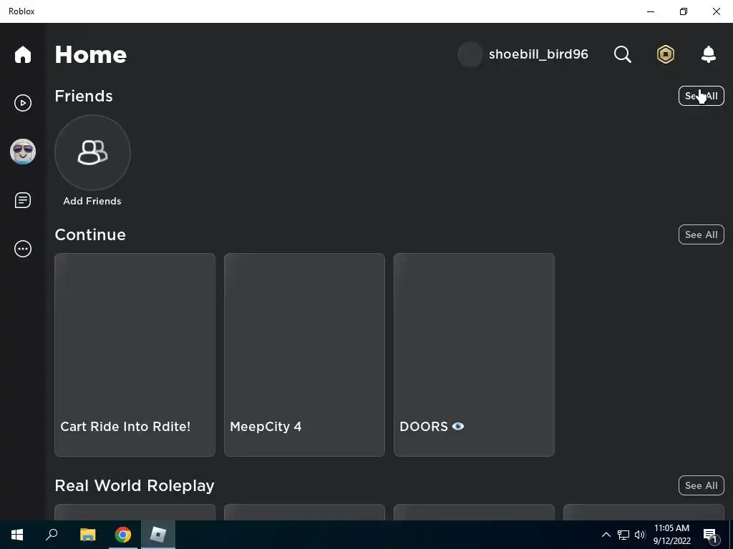Open the Discover play icon in sidebar
The height and width of the screenshot is (549, 733).
[22, 103]
